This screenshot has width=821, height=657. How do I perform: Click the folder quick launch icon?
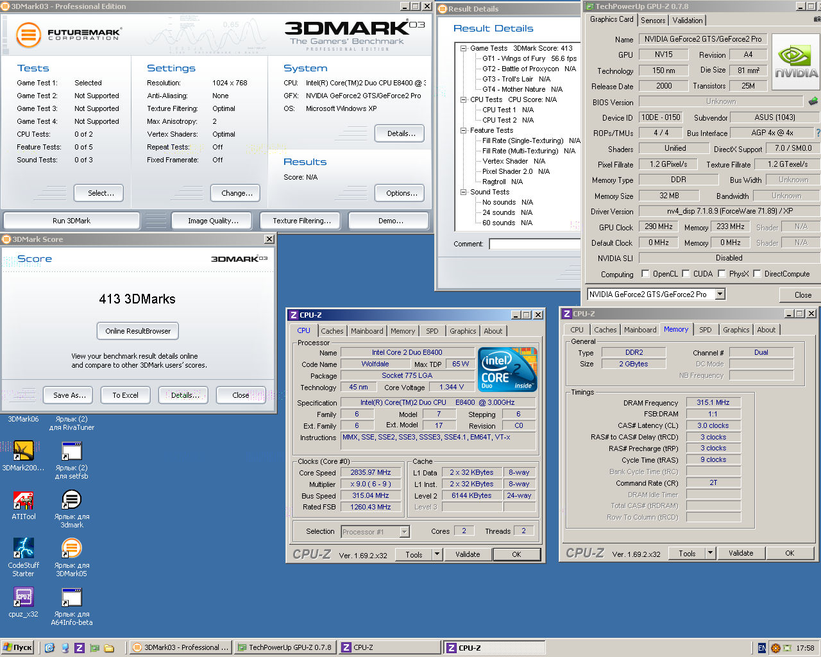109,648
